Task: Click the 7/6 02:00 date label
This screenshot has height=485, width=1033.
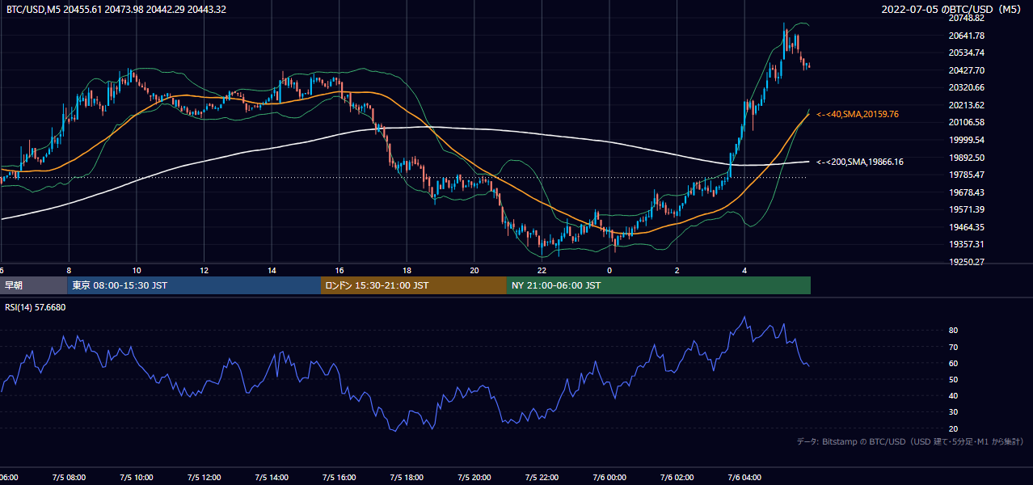Action: [x=677, y=478]
